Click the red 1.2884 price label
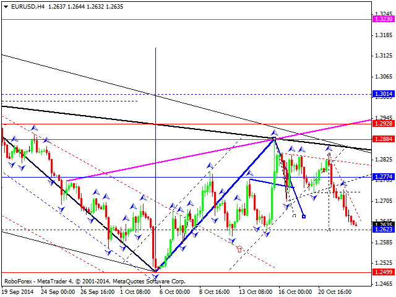This screenshot has height=297, width=396. point(382,139)
